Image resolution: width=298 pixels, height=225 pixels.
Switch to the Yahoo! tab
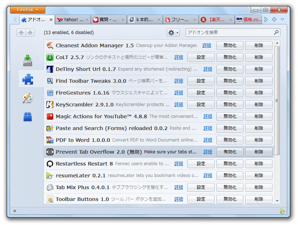click(x=73, y=19)
